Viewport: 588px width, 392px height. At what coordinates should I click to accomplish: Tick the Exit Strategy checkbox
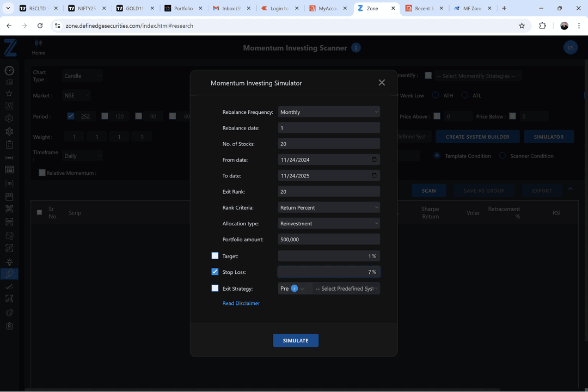(x=215, y=288)
